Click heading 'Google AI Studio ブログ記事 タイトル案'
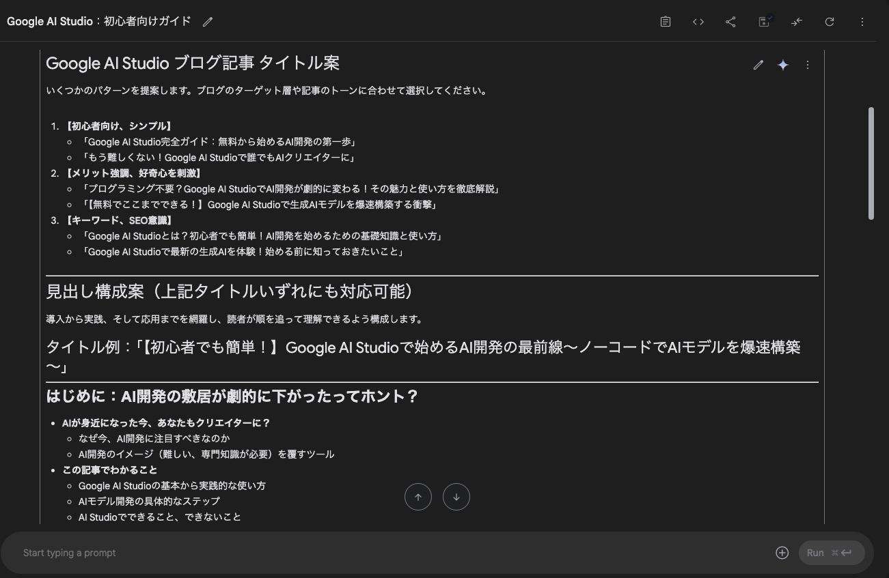The height and width of the screenshot is (578, 889). 193,63
